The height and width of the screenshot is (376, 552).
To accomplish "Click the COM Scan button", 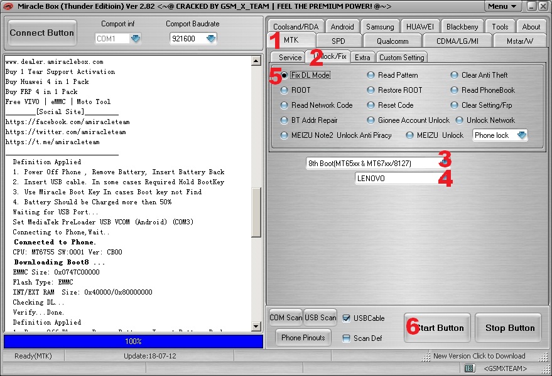I will pyautogui.click(x=286, y=318).
